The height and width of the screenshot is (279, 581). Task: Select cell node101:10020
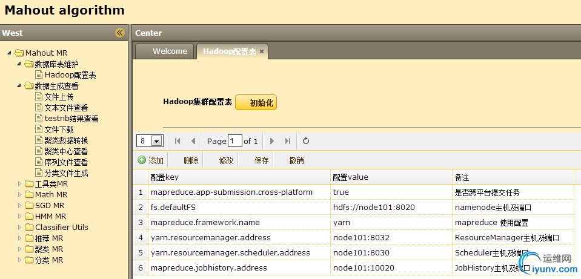391,268
